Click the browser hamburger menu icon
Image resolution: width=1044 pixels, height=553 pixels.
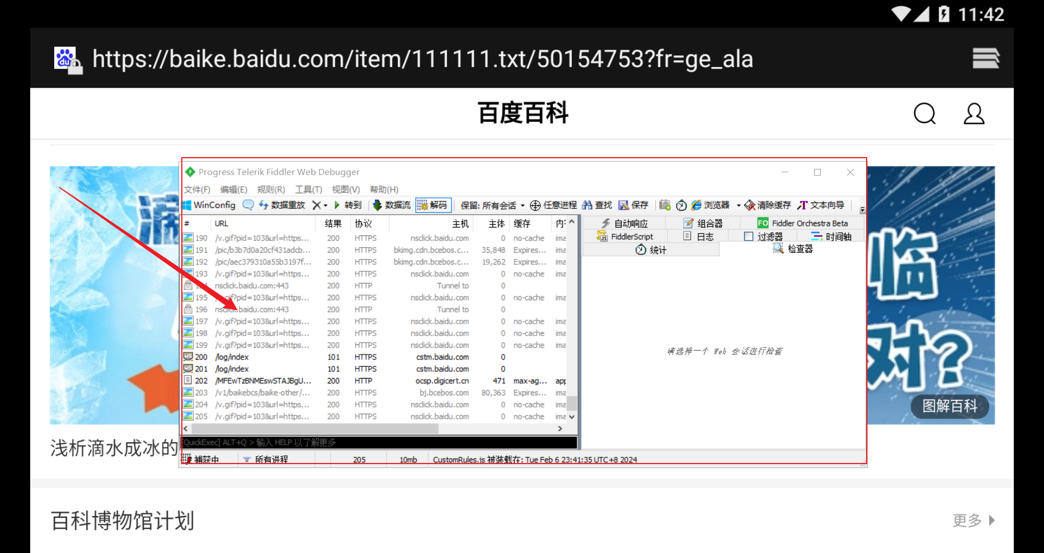click(x=986, y=58)
